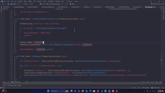Open File Explorer from taskbar
Image resolution: width=165 pixels, height=93 pixels.
(83, 91)
